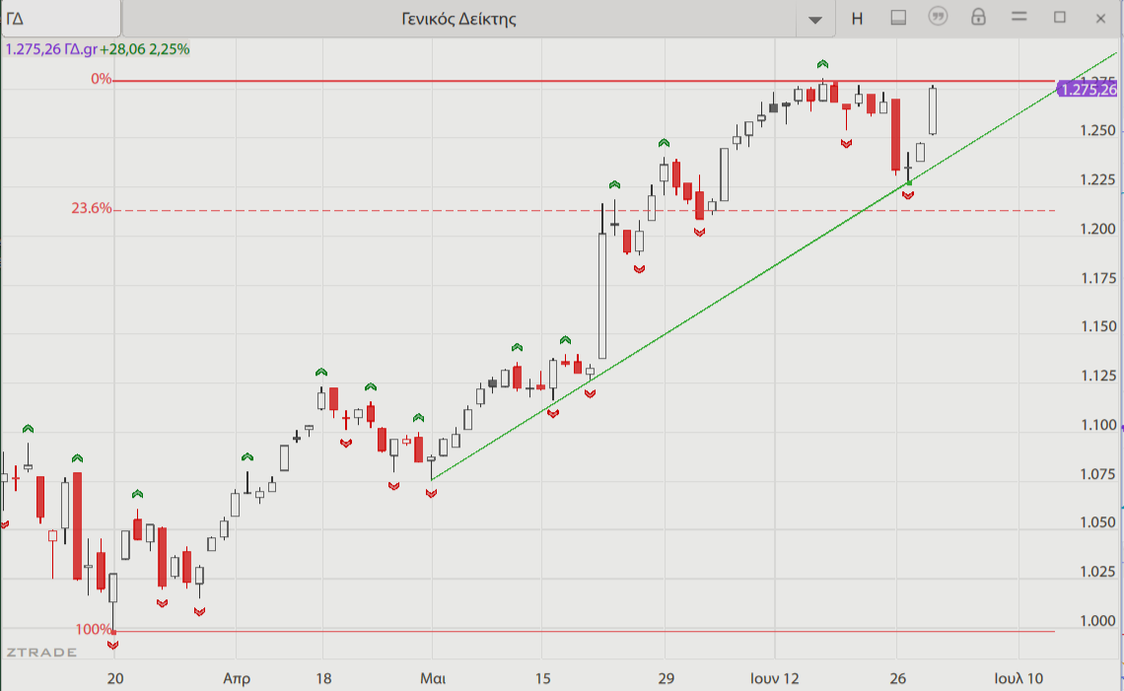Viewport: 1124px width, 691px height.
Task: Select the 23.6% Fibonacci level label
Action: point(91,209)
